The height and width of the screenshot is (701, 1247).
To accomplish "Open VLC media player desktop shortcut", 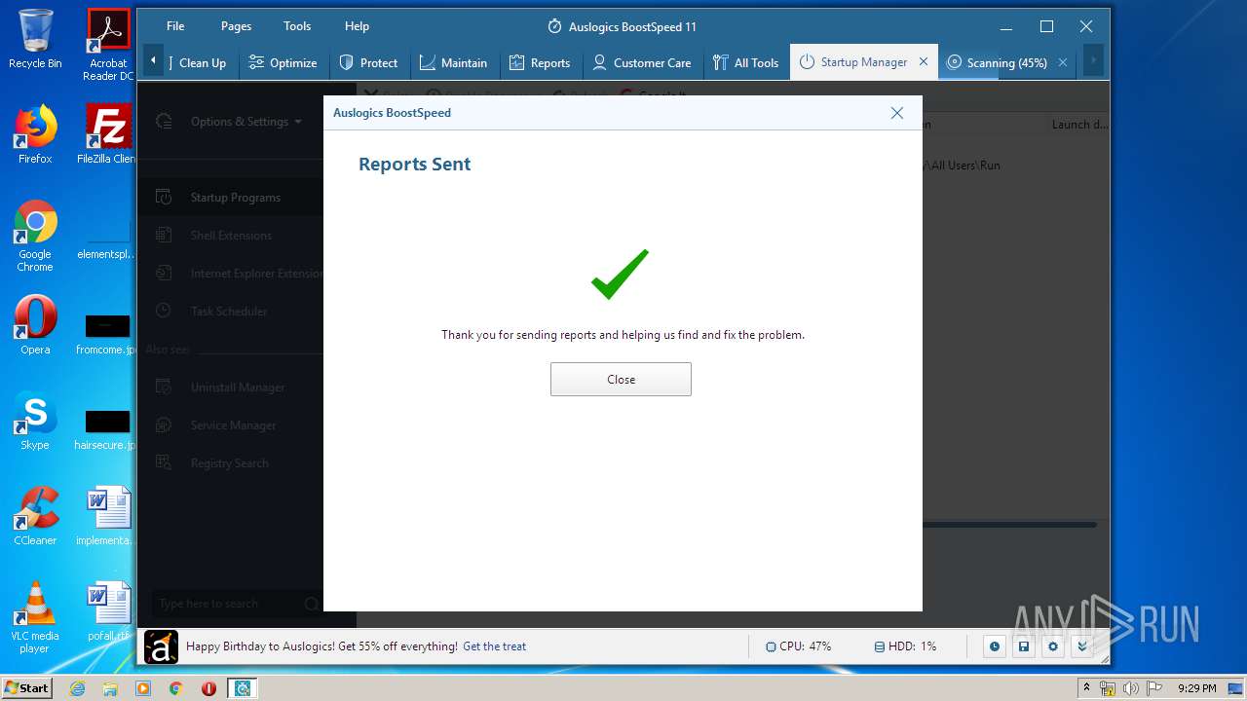I will (x=35, y=618).
